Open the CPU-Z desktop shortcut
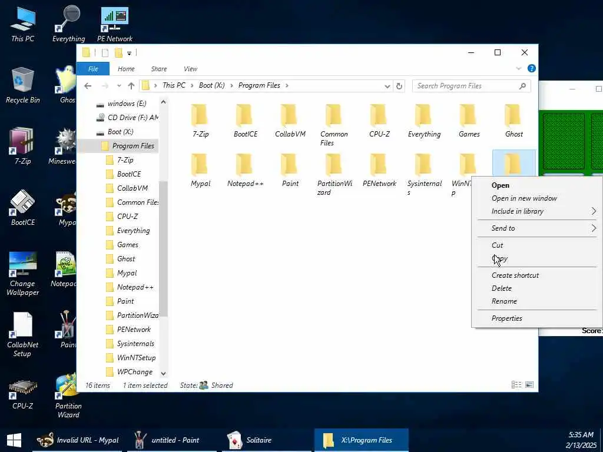The width and height of the screenshot is (603, 452). [x=23, y=395]
